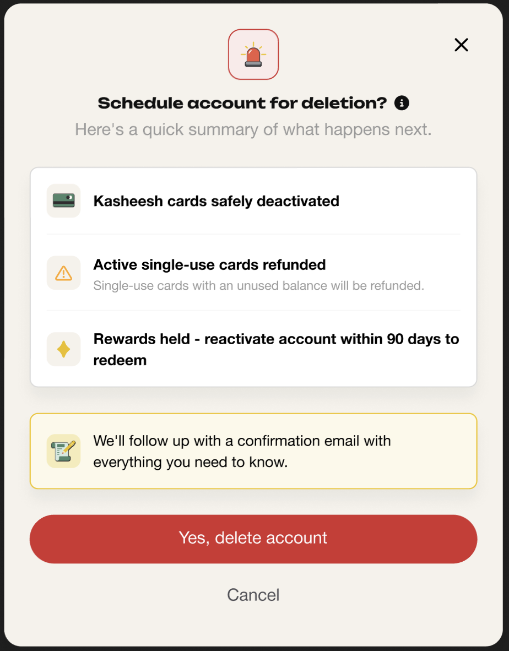Click the red siren alert icon
Viewport: 509px width, 651px height.
click(x=253, y=55)
